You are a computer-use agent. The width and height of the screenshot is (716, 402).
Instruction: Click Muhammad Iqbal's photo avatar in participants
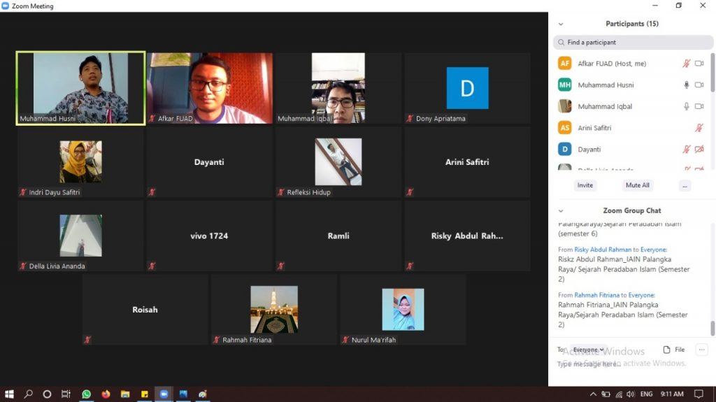coord(565,106)
